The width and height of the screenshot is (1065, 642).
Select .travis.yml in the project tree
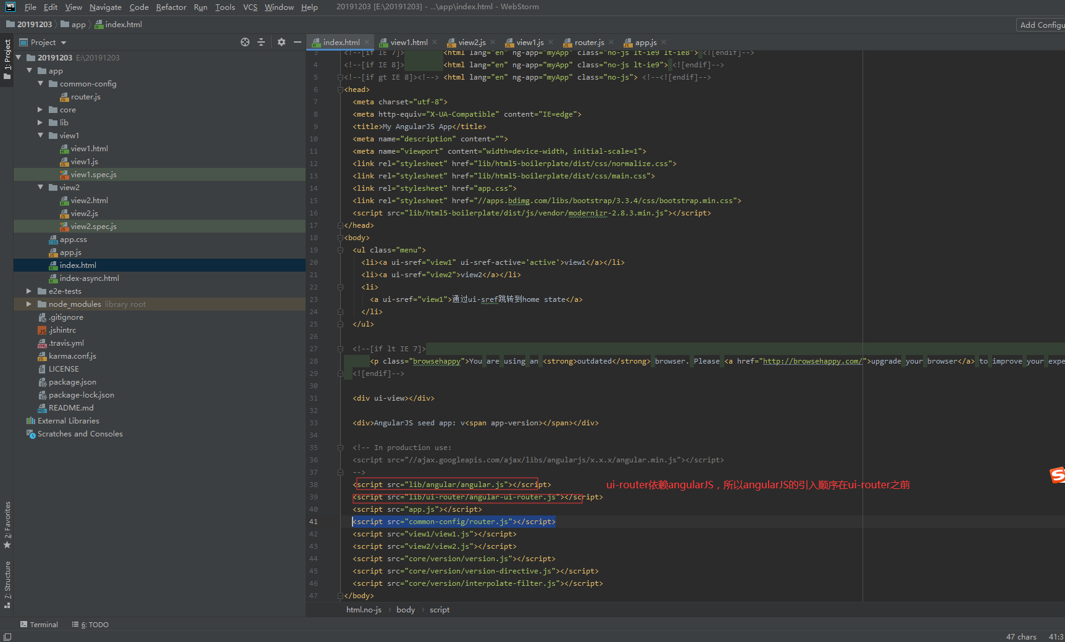click(66, 343)
